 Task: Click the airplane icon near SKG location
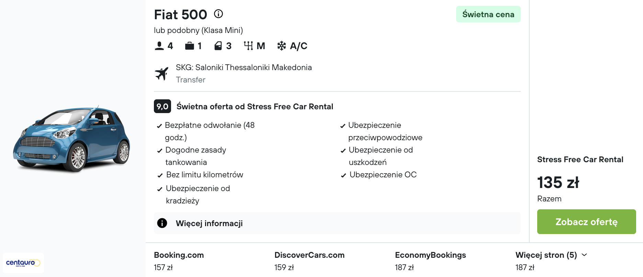162,73
